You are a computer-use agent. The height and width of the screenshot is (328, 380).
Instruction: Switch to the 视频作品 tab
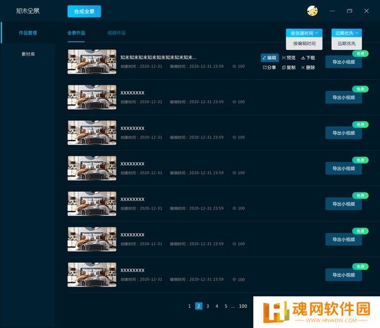[x=117, y=32]
